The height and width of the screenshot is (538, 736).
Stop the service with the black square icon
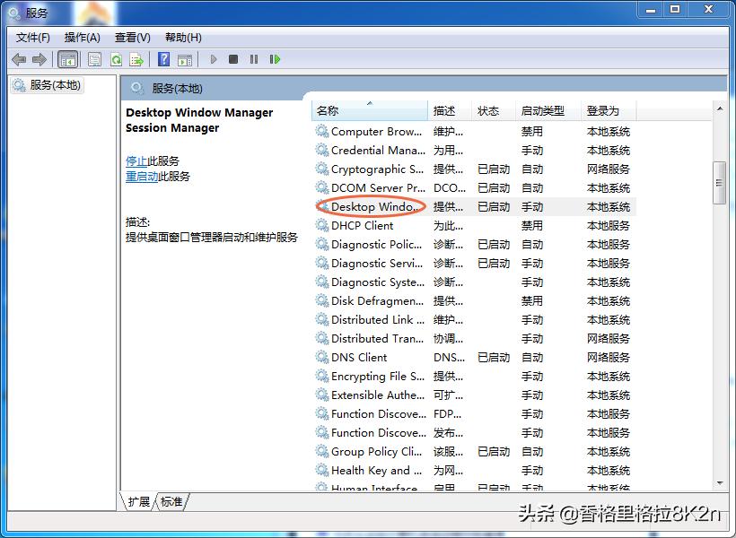coord(232,59)
